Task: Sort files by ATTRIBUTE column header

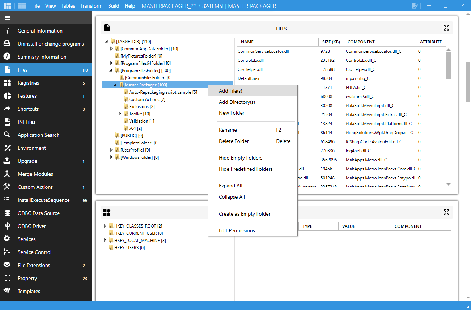Action: [431, 42]
